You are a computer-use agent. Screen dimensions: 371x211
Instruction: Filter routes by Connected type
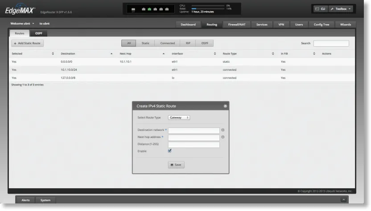[x=167, y=43]
